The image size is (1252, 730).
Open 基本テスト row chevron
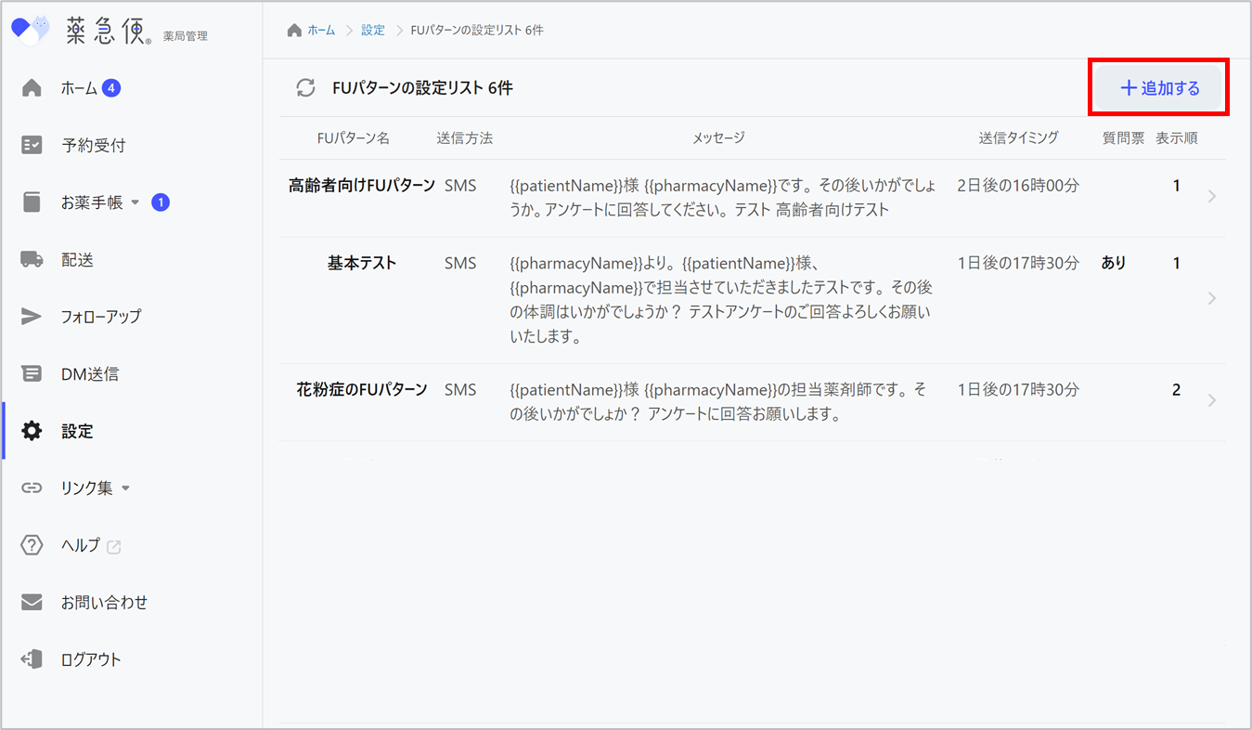1212,298
